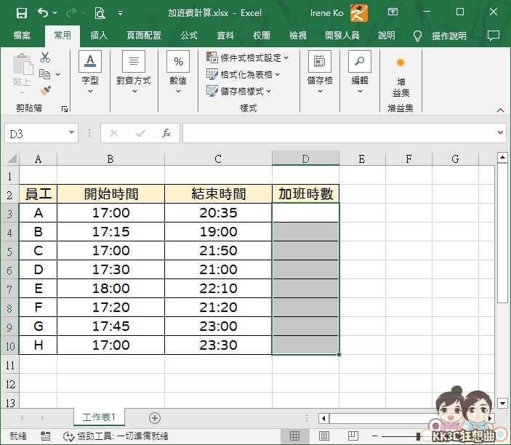Click macro recording icon in status bar
The height and width of the screenshot is (445, 511).
pyautogui.click(x=46, y=436)
